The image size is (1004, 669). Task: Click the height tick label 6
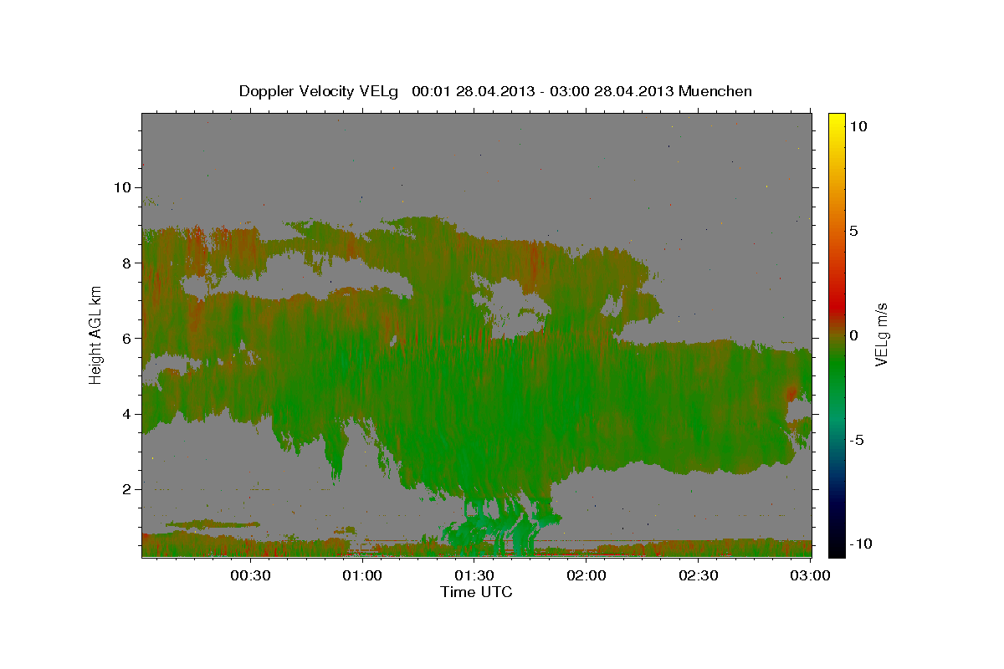[127, 338]
